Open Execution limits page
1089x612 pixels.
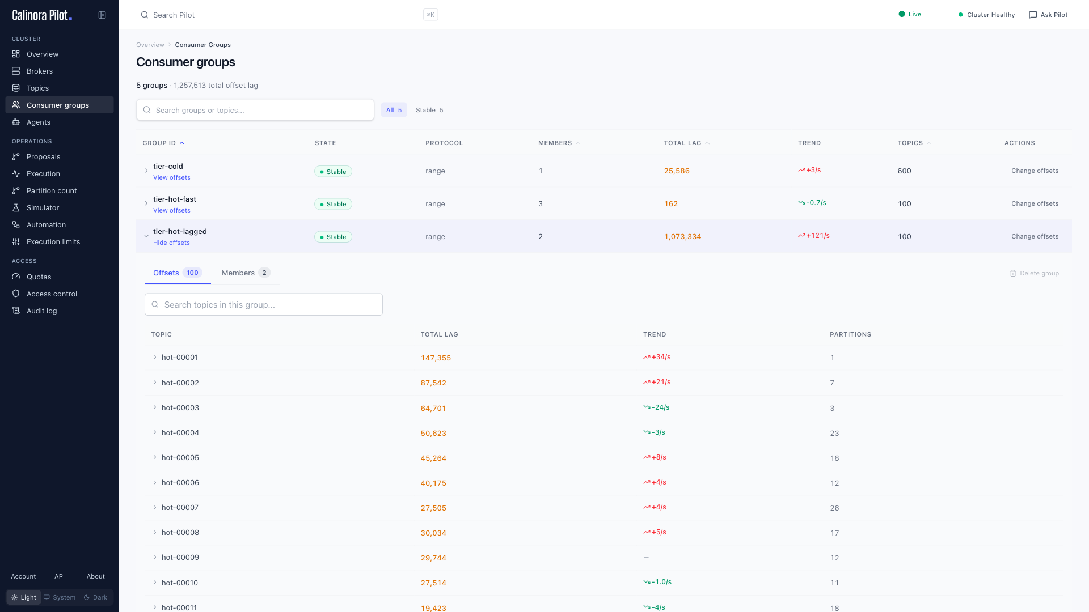point(60,241)
